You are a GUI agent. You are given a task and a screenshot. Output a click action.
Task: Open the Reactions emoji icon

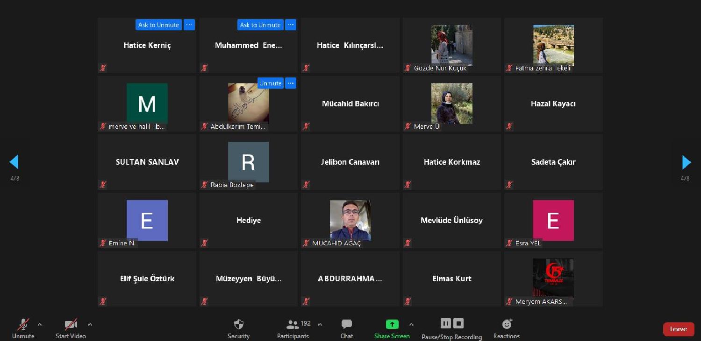coord(507,324)
